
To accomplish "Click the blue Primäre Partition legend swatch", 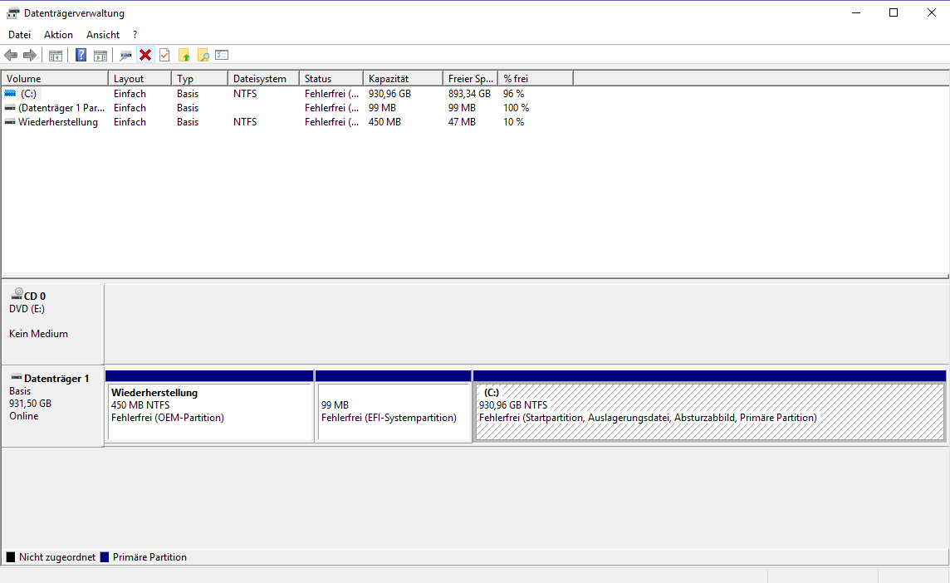I will pyautogui.click(x=104, y=557).
